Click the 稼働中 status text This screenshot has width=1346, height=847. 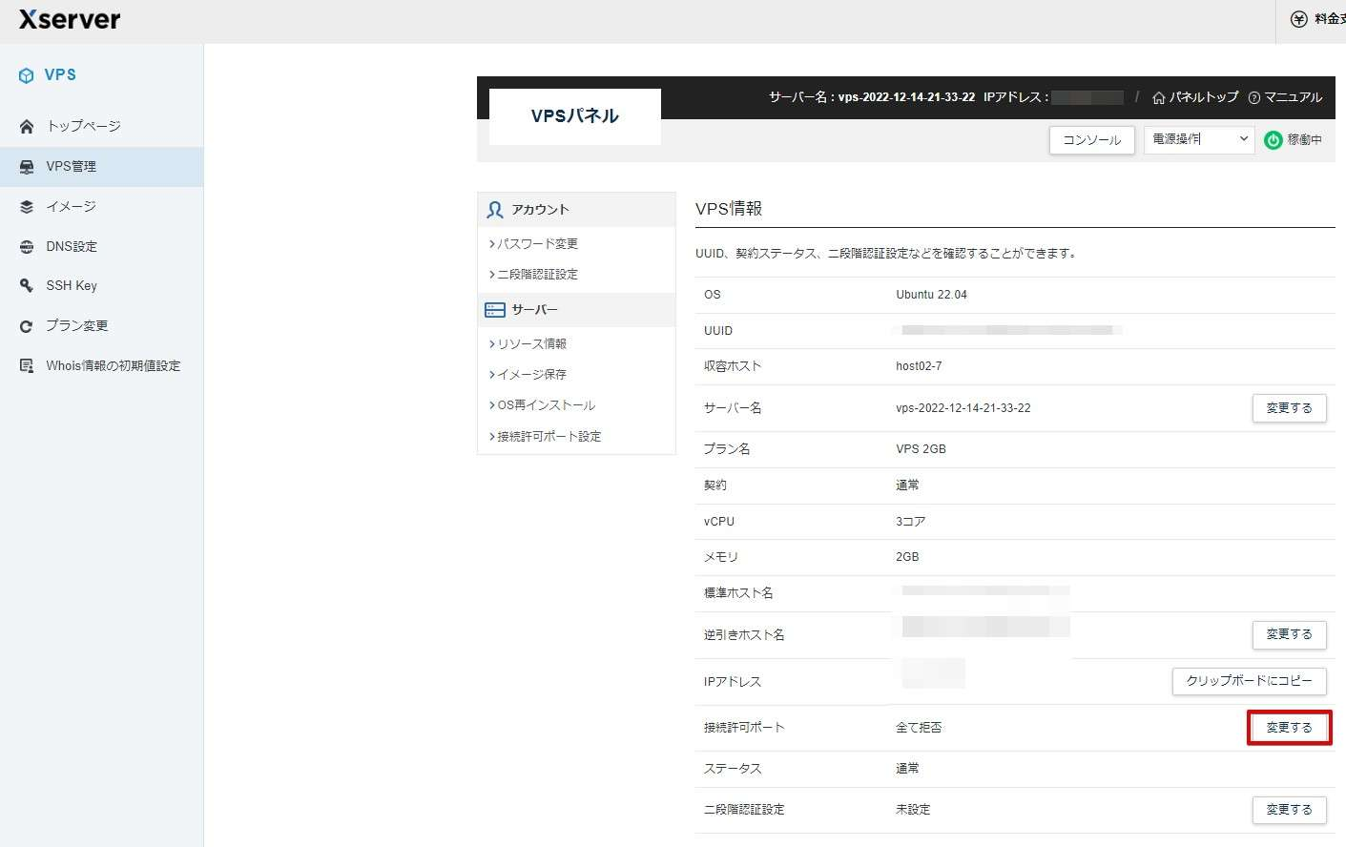1304,140
